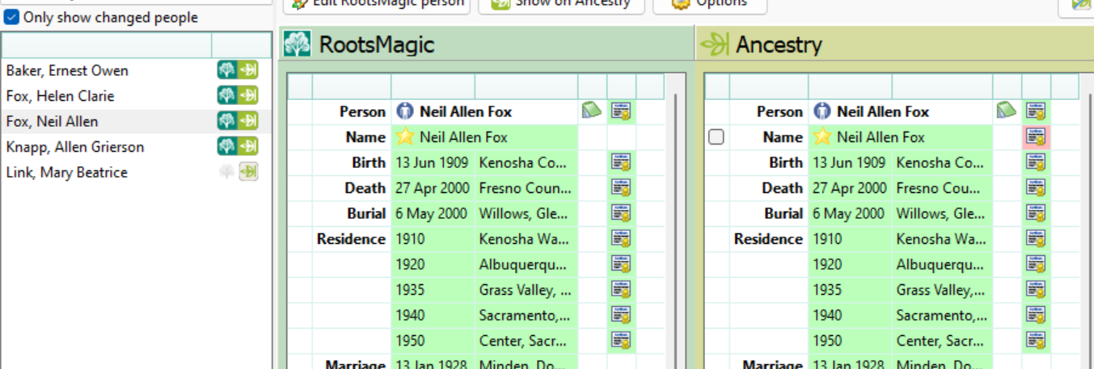The height and width of the screenshot is (369, 1094).
Task: Open the pink-highlighted Ancestry Name source icon
Action: tap(1036, 137)
